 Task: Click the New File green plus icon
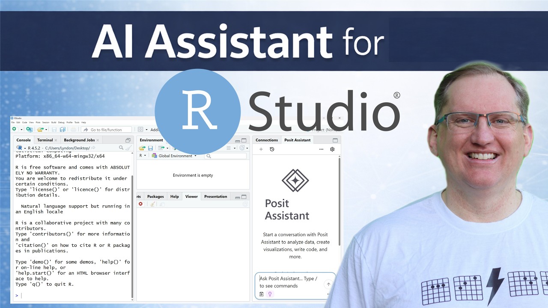(14, 129)
